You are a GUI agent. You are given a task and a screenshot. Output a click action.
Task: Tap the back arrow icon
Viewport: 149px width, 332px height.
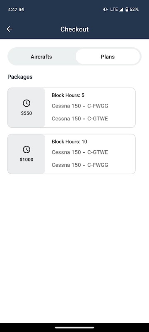(10, 29)
